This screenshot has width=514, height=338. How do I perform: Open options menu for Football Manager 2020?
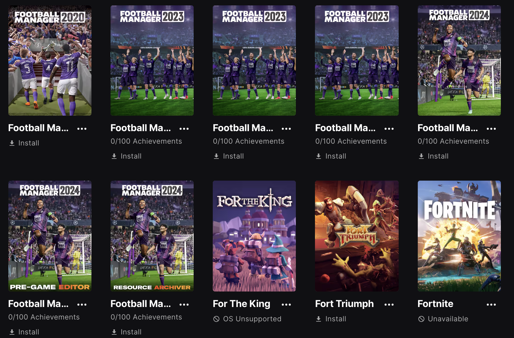coord(82,129)
